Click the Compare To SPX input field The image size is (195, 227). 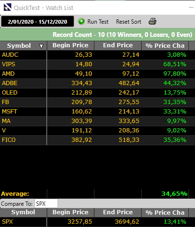tap(46, 204)
